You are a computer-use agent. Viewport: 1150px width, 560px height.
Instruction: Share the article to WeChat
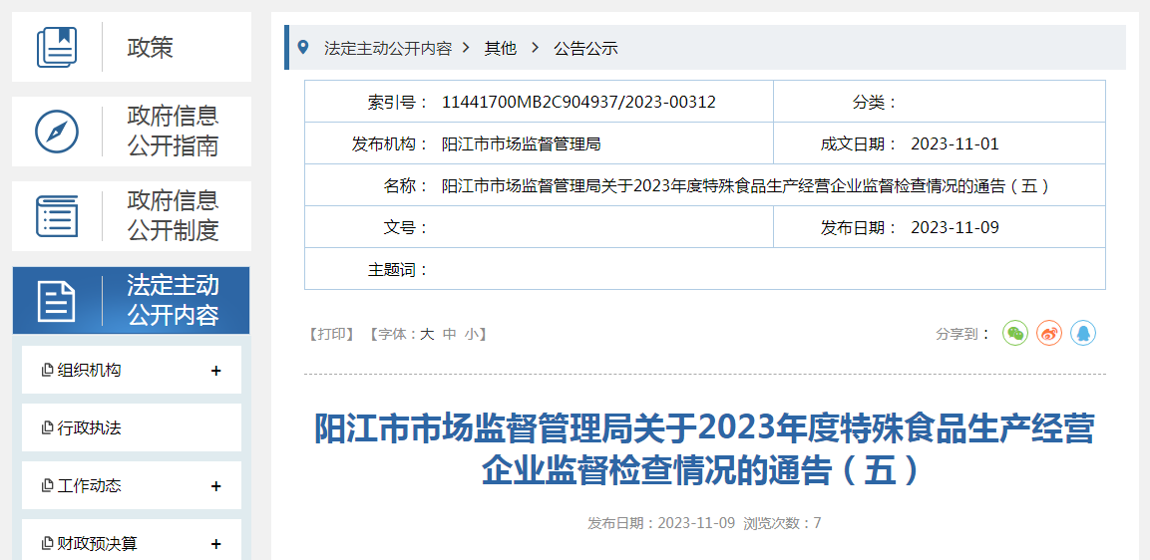point(1015,334)
